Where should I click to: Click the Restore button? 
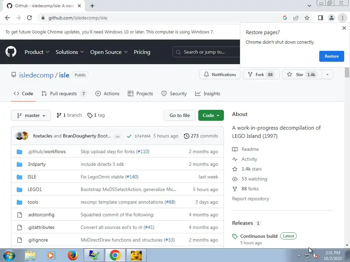[332, 56]
